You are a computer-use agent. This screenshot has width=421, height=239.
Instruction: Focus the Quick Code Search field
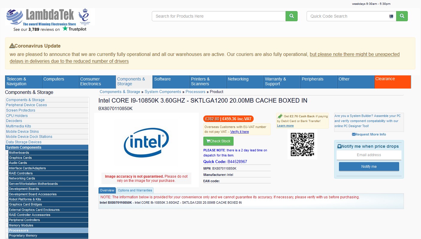click(351, 16)
